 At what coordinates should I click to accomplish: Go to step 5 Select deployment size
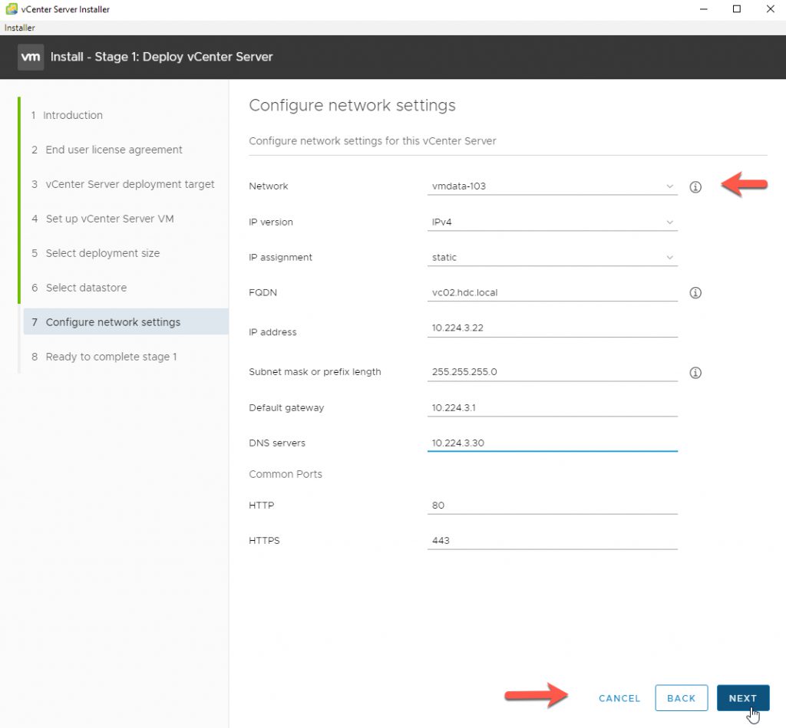(x=96, y=253)
